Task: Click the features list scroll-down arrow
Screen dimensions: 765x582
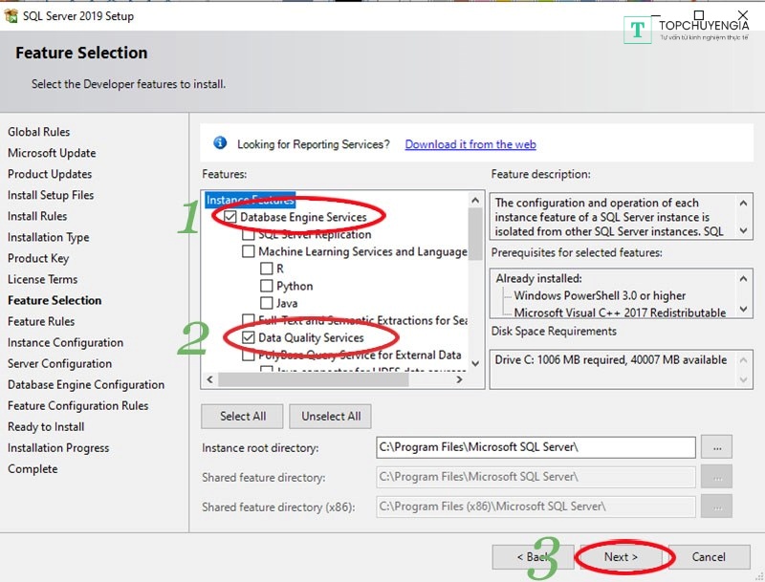Action: [475, 361]
